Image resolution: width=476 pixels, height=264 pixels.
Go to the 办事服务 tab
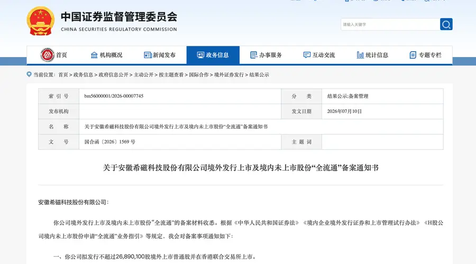pyautogui.click(x=266, y=55)
